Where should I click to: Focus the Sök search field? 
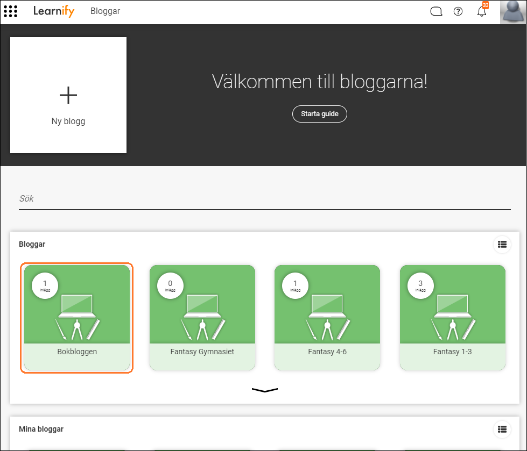pos(265,199)
